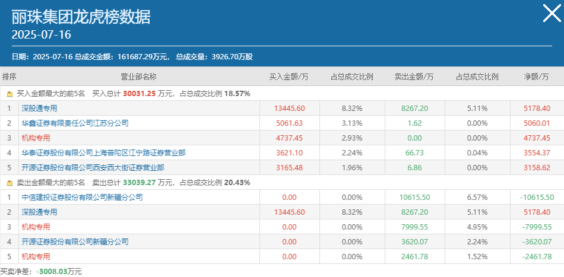Screen dimensions: 564x277
Task: Click sell amount 1.62 for 华鑫证券
Action: coord(414,123)
